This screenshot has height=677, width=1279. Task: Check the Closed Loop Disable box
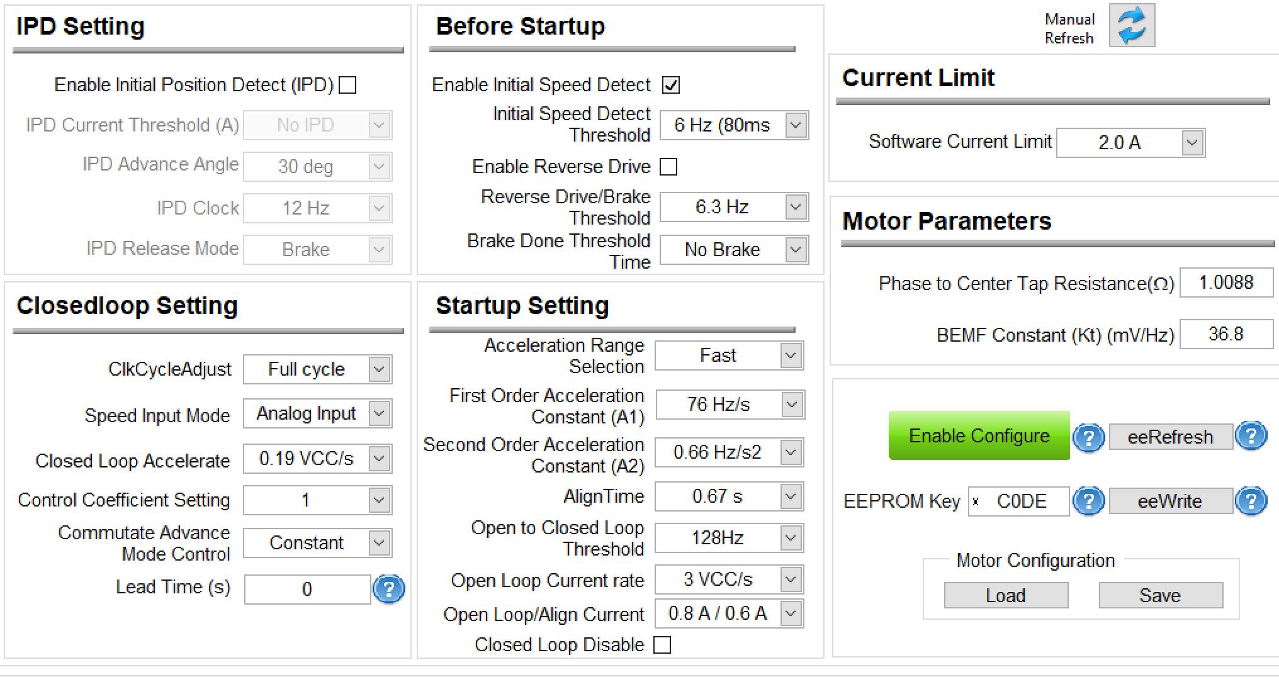tap(662, 645)
